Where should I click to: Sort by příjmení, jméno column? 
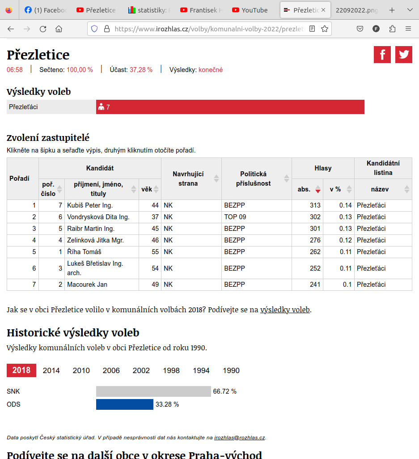(x=133, y=189)
